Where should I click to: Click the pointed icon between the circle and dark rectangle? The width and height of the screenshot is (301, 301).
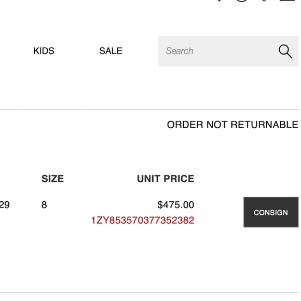click(x=264, y=1)
